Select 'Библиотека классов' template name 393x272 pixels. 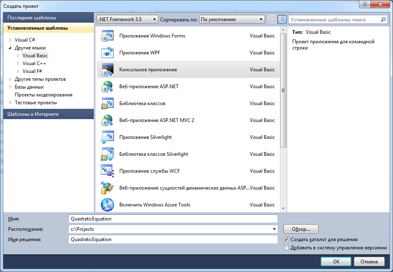pyautogui.click(x=142, y=103)
